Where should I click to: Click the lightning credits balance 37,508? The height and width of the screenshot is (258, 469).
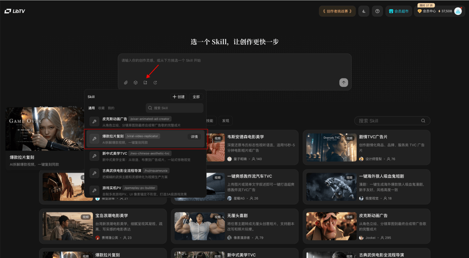pos(445,11)
